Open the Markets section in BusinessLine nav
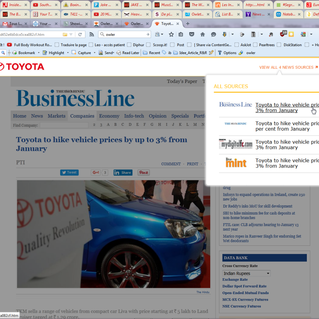This screenshot has width=319, height=319. (57, 116)
